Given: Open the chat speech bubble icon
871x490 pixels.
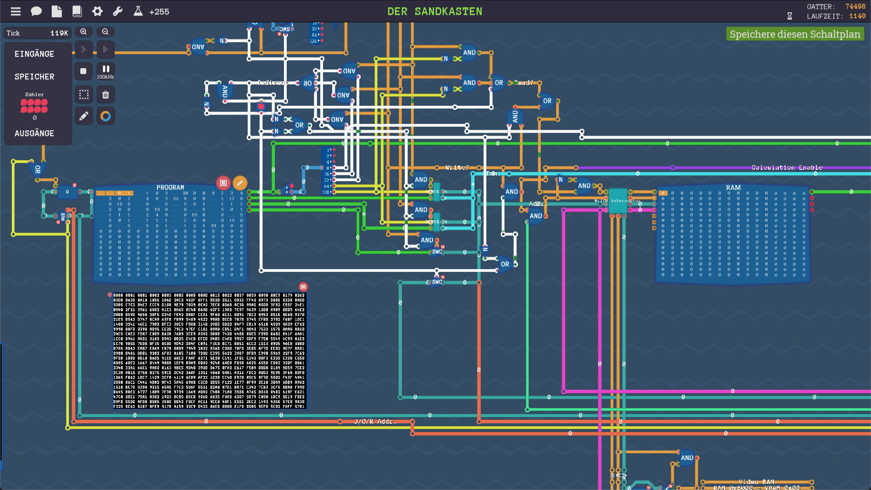Looking at the screenshot, I should tap(36, 11).
